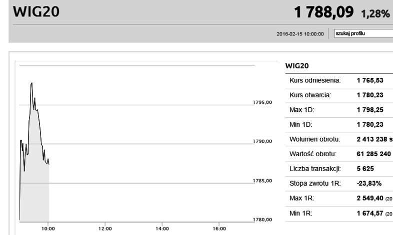393x235 pixels.
Task: Click the 14:00 time axis label
Action: pyautogui.click(x=162, y=229)
